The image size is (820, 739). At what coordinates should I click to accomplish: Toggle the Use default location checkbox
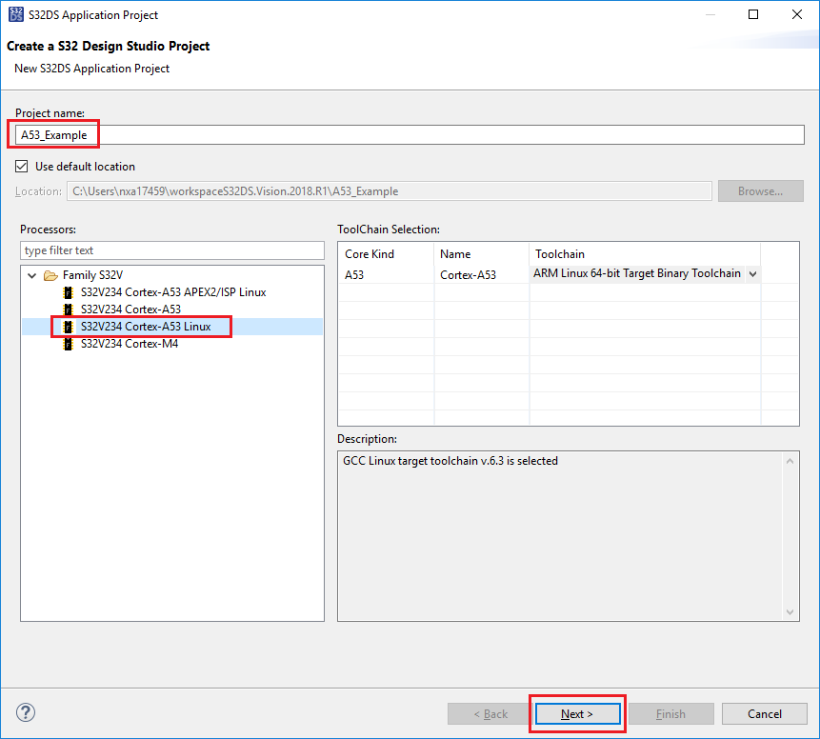[x=22, y=167]
